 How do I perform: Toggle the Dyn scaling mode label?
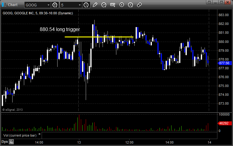click(x=5, y=142)
